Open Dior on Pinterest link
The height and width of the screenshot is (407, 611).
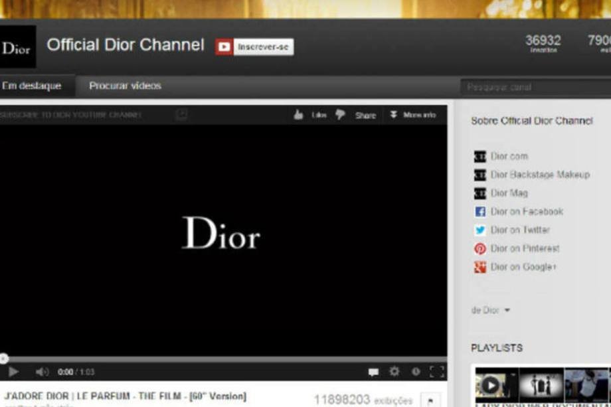(525, 248)
